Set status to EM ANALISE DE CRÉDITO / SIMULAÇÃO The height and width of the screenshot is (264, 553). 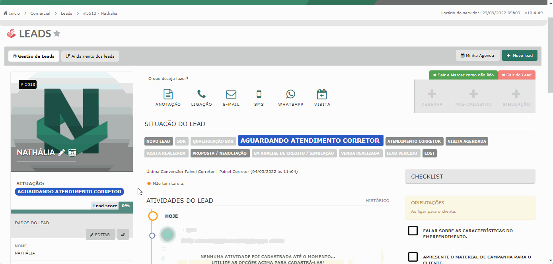coord(294,153)
